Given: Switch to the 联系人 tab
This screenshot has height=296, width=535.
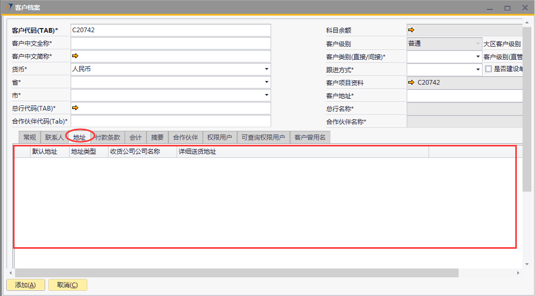Looking at the screenshot, I should click(54, 138).
